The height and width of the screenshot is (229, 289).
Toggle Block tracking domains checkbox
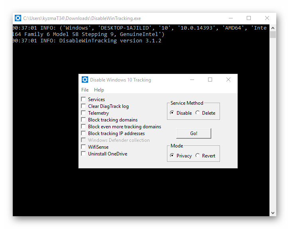(x=83, y=119)
